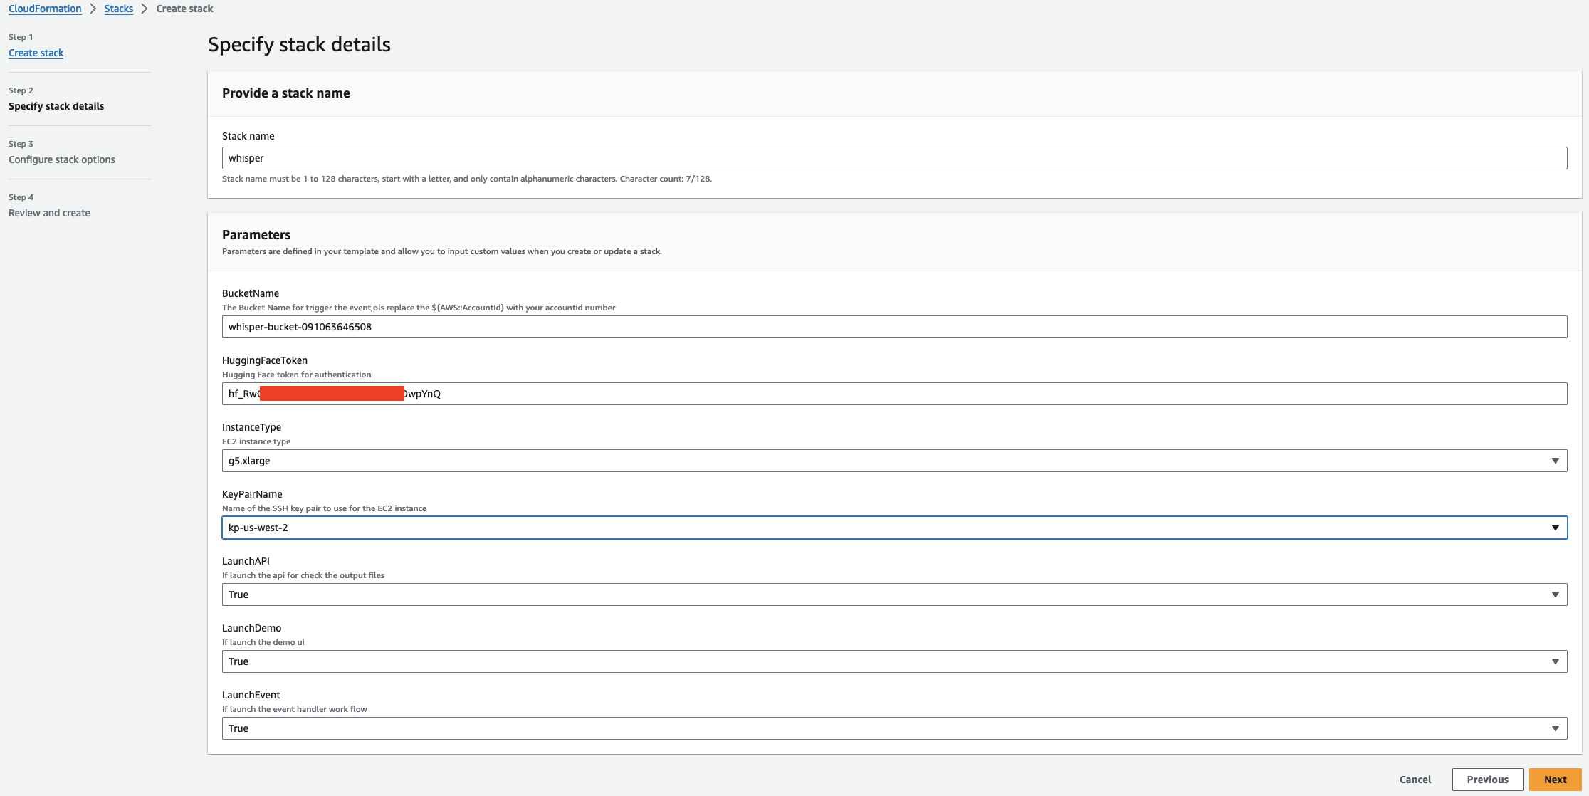Select Step 3 Configure stack options
Viewport: 1589px width, 796px height.
62,159
